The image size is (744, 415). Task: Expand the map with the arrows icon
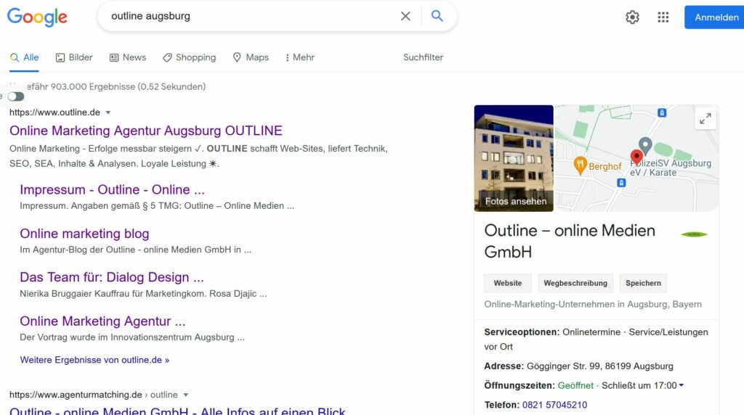click(x=705, y=118)
